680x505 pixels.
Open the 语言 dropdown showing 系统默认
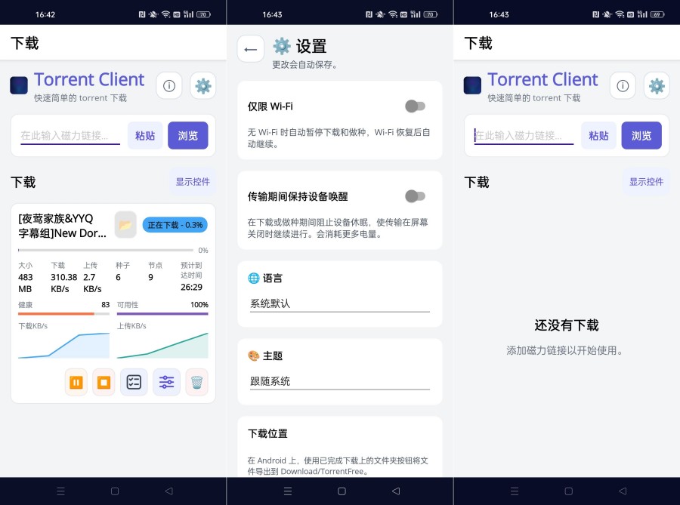(x=340, y=303)
